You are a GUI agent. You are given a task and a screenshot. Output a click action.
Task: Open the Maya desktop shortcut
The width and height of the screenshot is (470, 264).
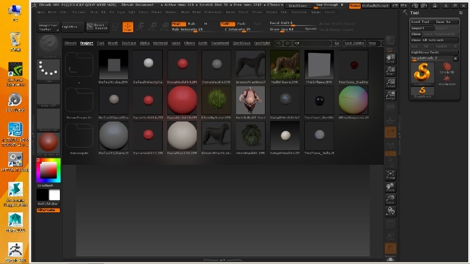15,222
